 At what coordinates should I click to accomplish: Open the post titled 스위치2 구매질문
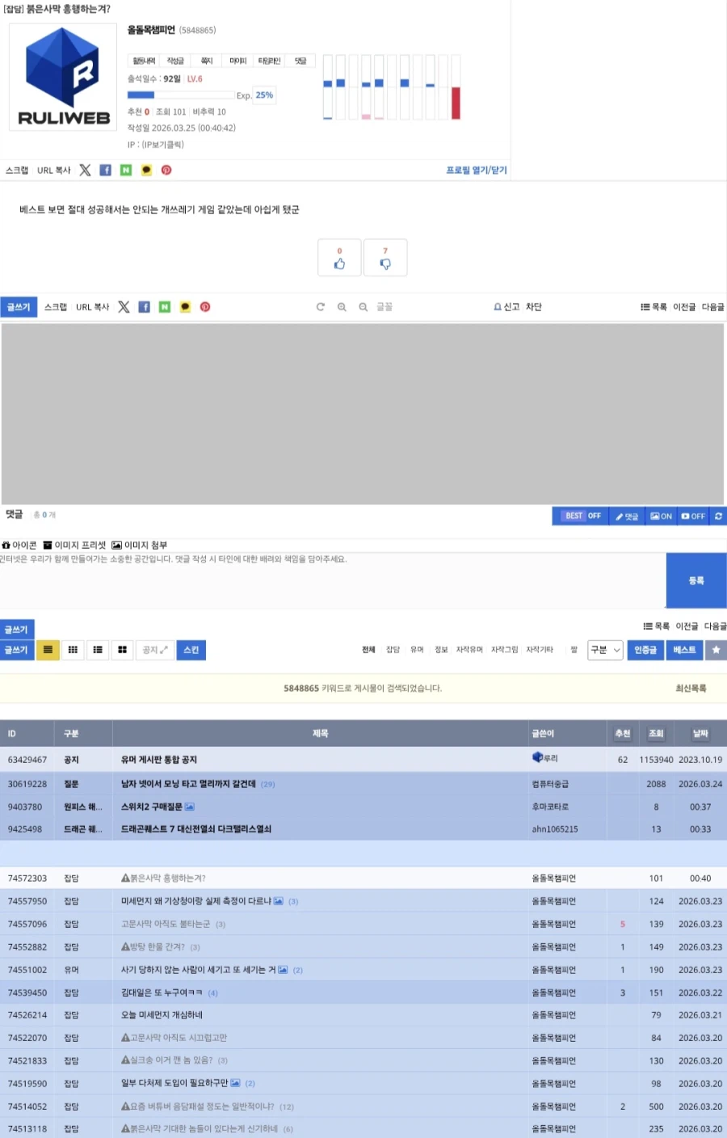(153, 806)
